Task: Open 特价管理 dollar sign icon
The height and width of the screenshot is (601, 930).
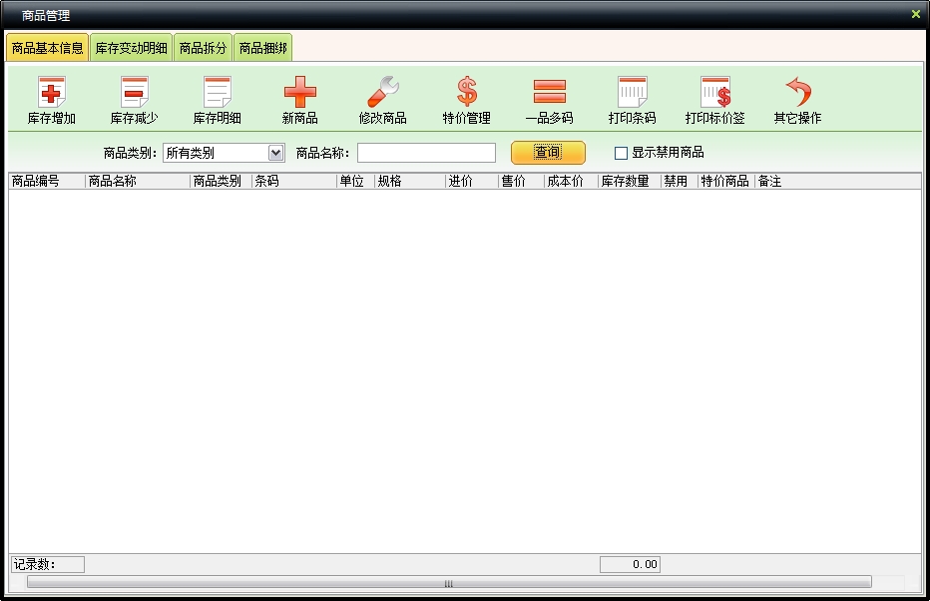Action: 466,93
